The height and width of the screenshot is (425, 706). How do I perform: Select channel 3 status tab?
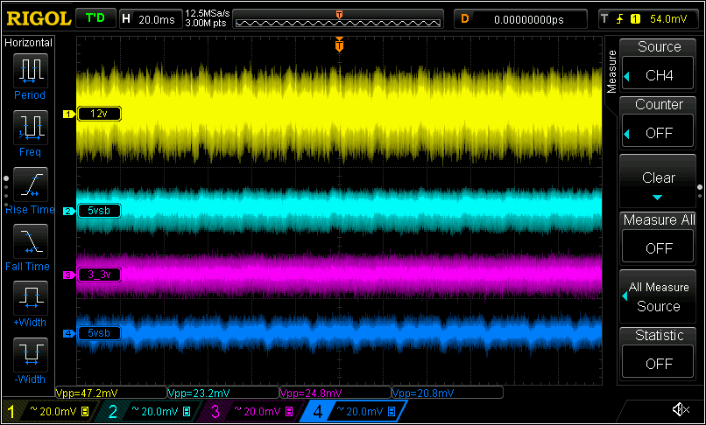(x=253, y=411)
